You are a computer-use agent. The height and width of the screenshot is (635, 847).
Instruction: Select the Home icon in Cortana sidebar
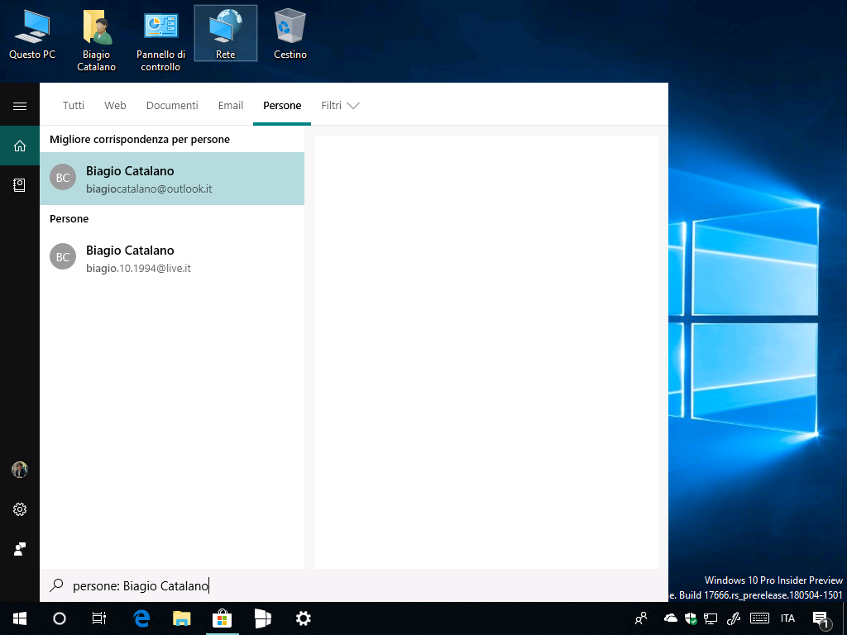pos(20,146)
